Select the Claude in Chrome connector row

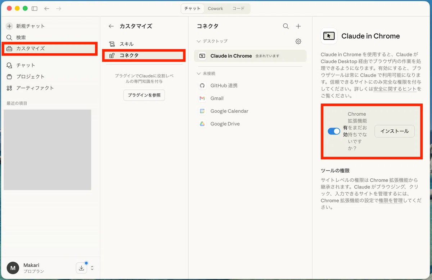click(250, 56)
